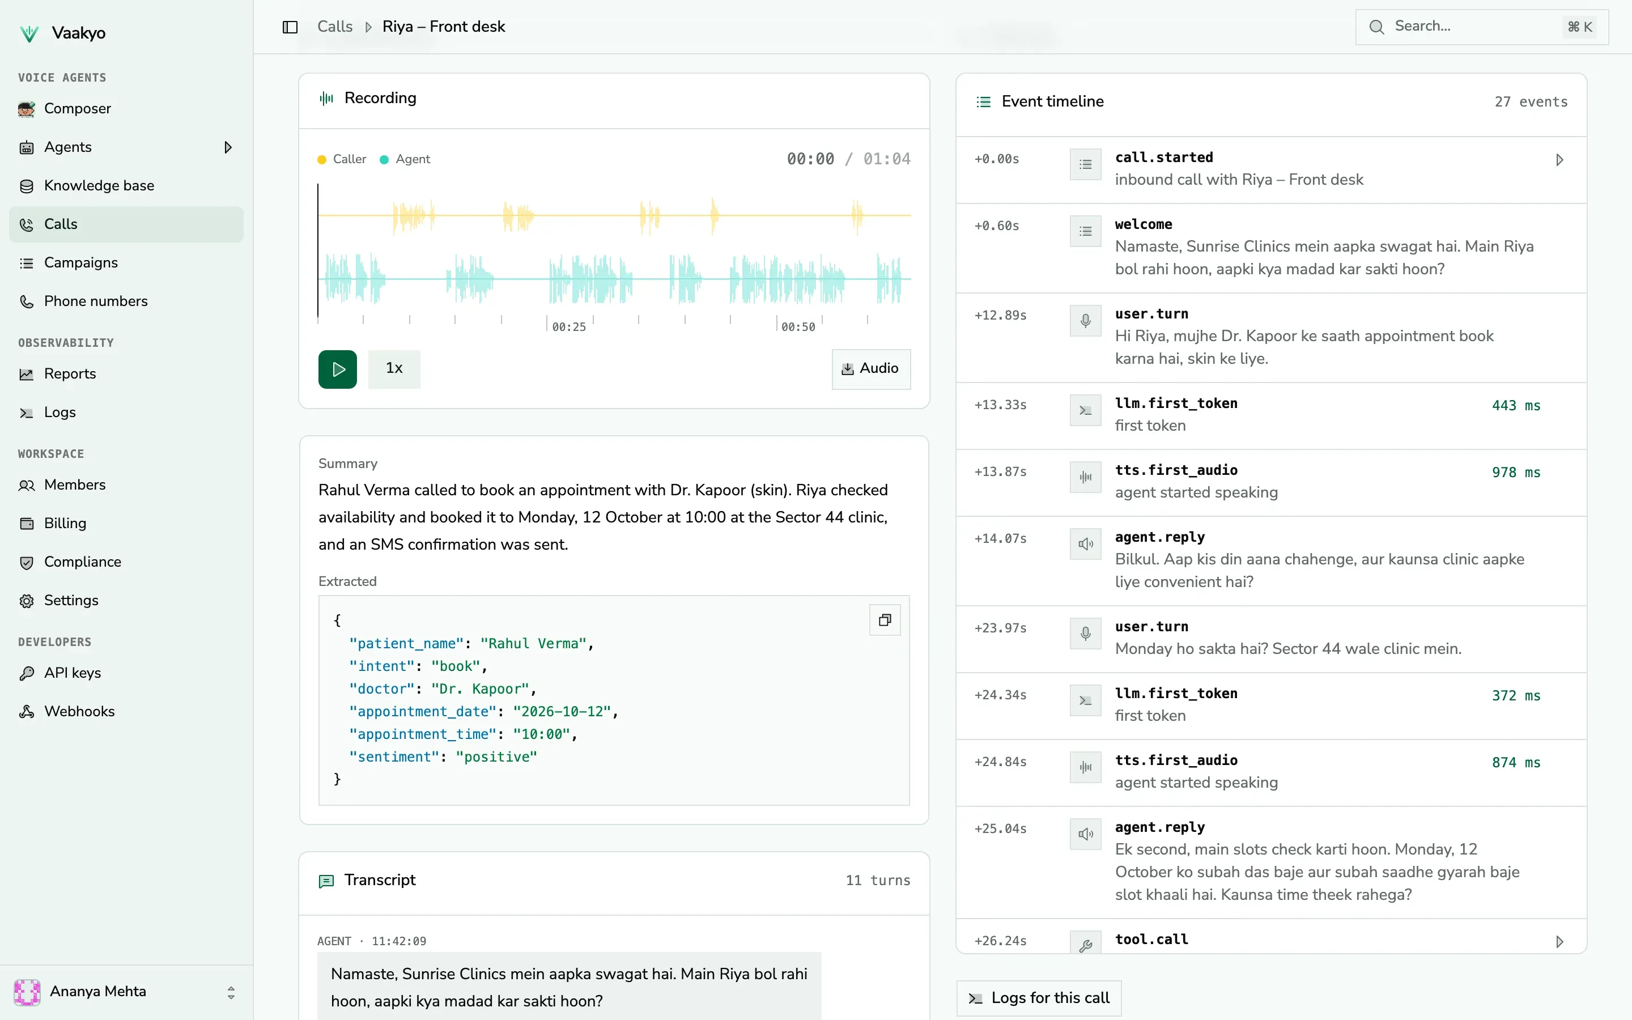Open Logs in sidebar
Image resolution: width=1632 pixels, height=1020 pixels.
[x=126, y=412]
